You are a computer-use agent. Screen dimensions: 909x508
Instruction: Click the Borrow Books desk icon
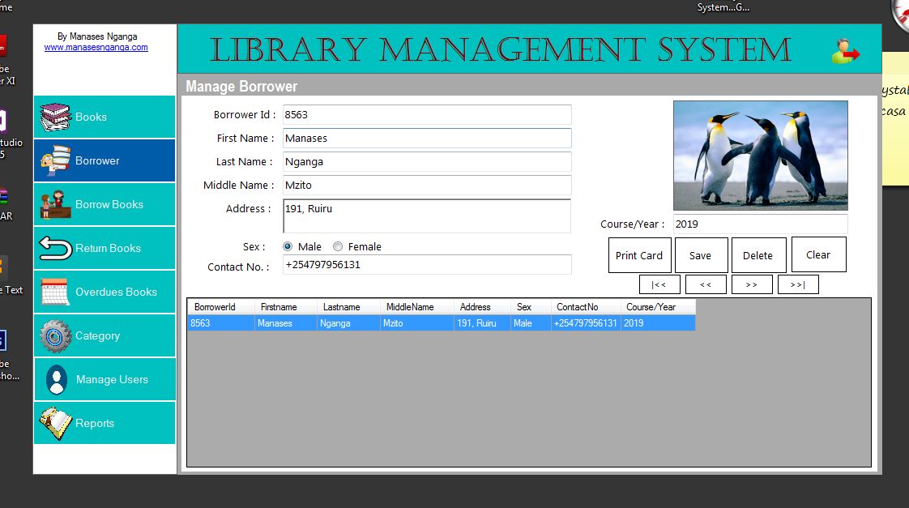(x=55, y=205)
